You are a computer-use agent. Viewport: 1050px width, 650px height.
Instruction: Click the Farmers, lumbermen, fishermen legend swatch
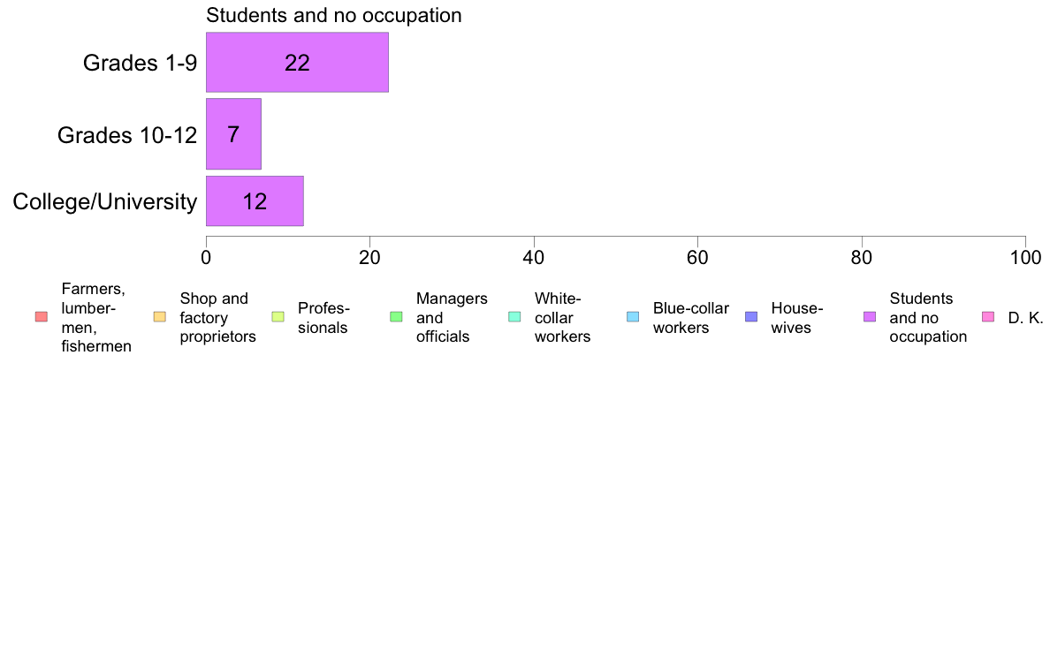click(x=41, y=317)
